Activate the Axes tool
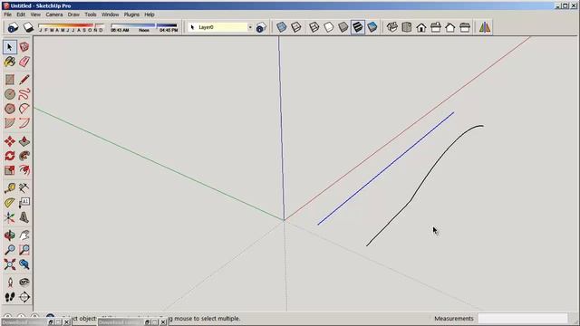The image size is (580, 326). click(x=10, y=217)
